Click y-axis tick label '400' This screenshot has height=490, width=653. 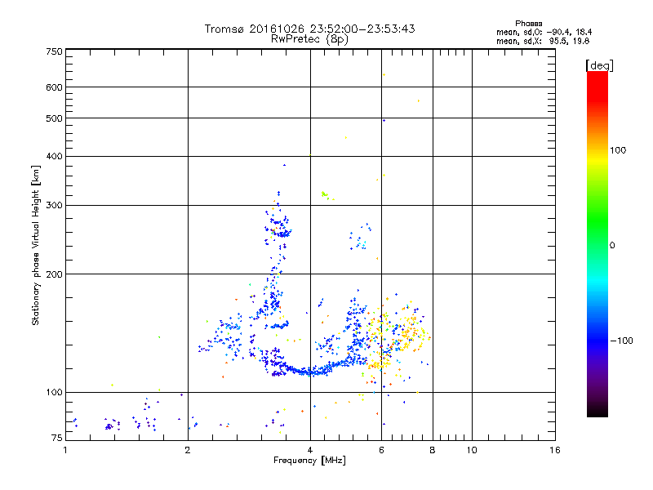(x=55, y=157)
